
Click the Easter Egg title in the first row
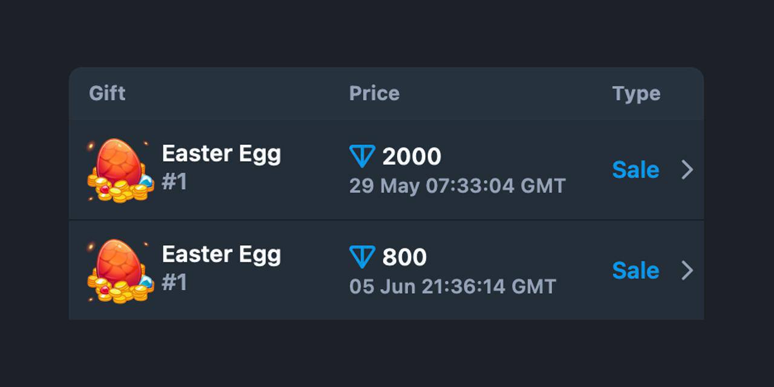tap(221, 155)
